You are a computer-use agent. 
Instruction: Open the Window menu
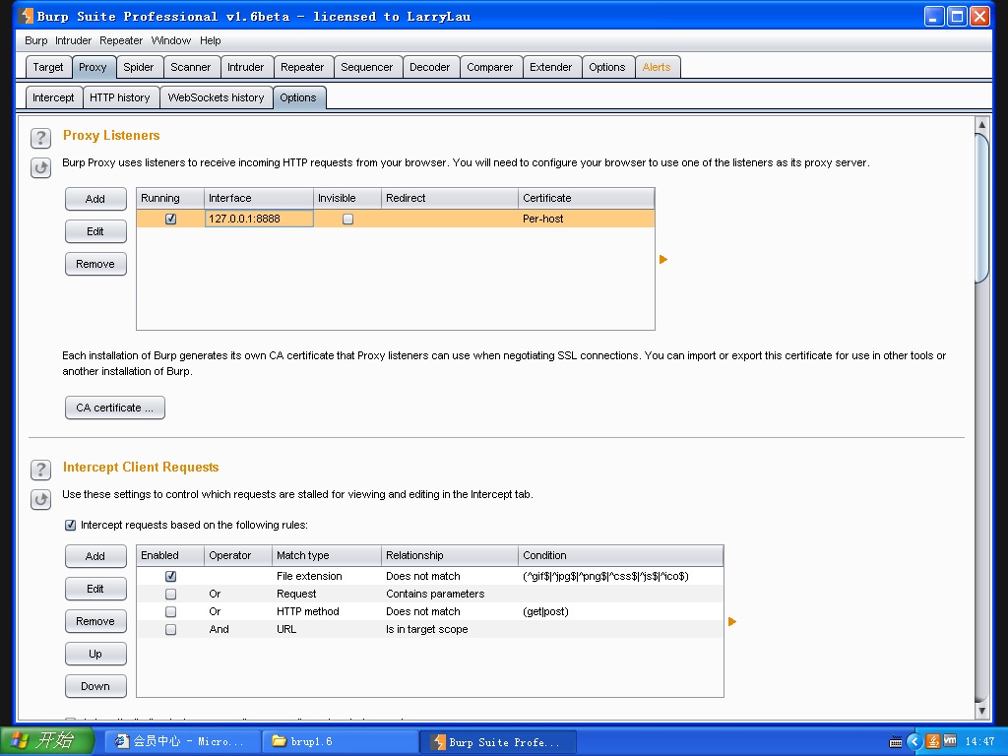click(171, 40)
